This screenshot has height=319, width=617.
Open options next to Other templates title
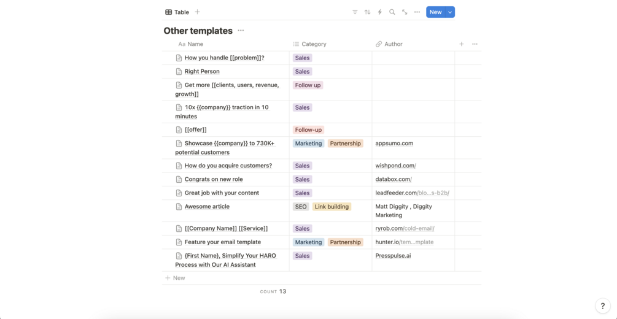pos(241,31)
